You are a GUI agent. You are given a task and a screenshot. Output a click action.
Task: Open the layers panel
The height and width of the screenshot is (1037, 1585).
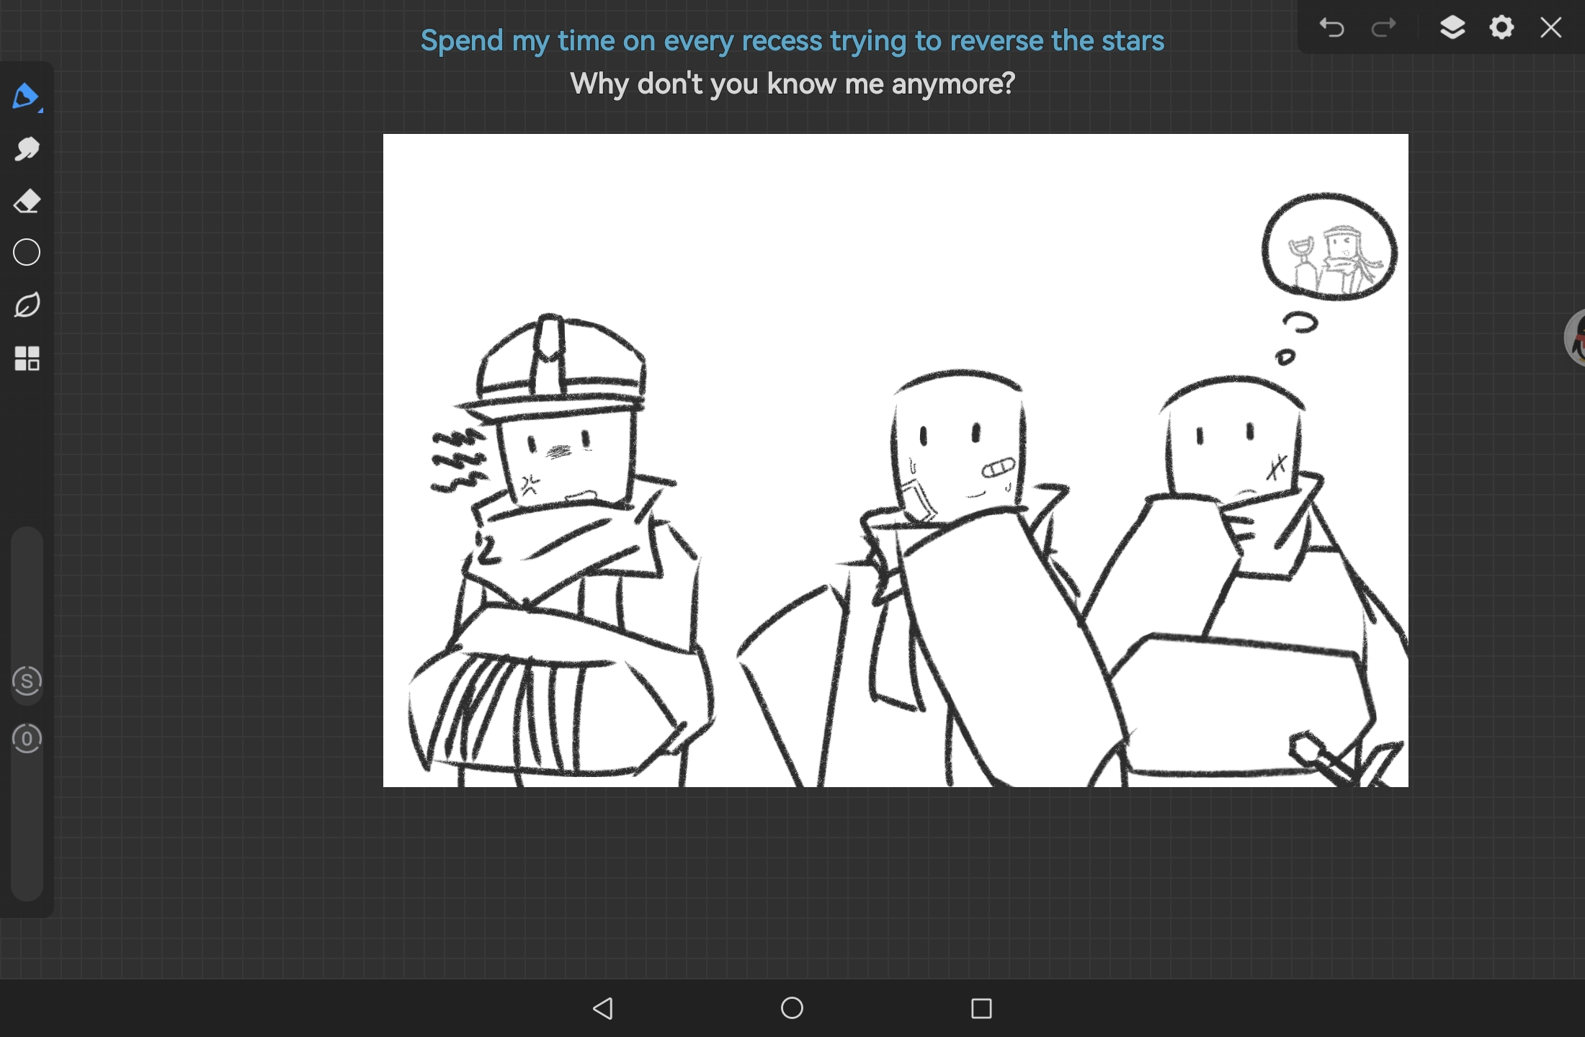coord(1452,28)
